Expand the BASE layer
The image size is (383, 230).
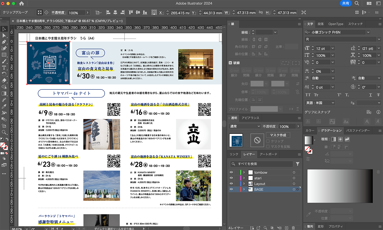tap(244, 189)
